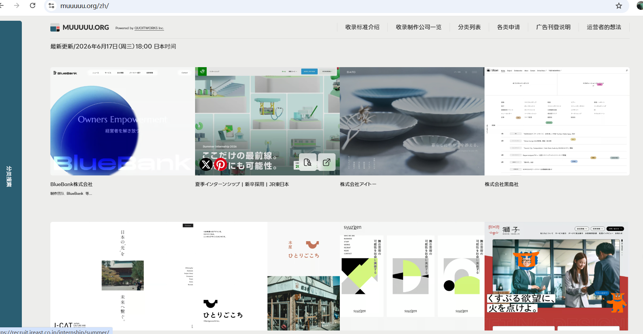Select the 株式会社アイトー title
The width and height of the screenshot is (643, 334).
358,184
